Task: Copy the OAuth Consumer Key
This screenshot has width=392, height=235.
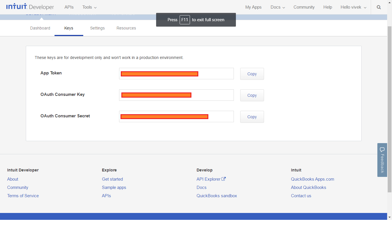Action: click(x=252, y=95)
